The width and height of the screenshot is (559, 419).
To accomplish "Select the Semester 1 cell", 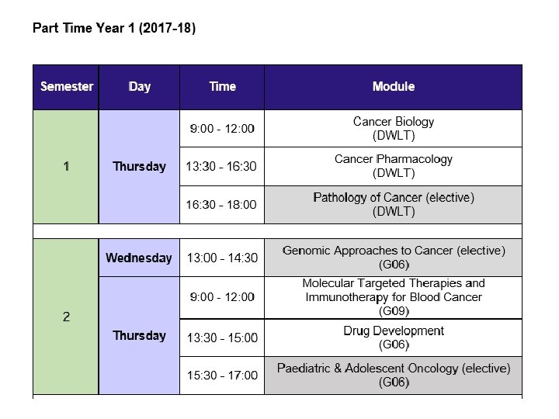I will click(67, 166).
